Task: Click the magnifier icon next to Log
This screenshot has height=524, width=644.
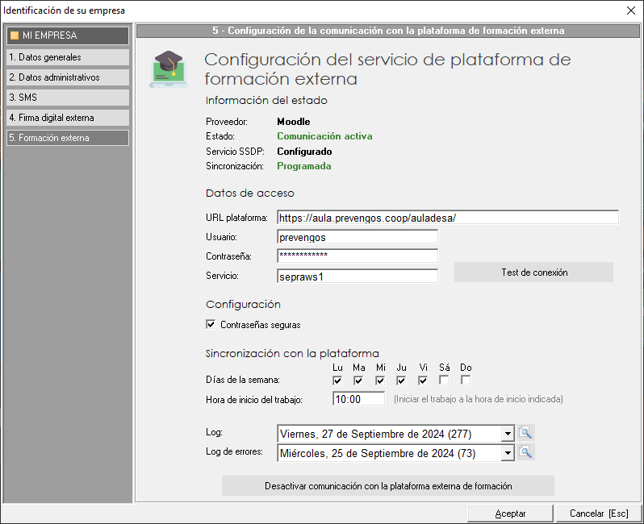Action: (x=526, y=434)
